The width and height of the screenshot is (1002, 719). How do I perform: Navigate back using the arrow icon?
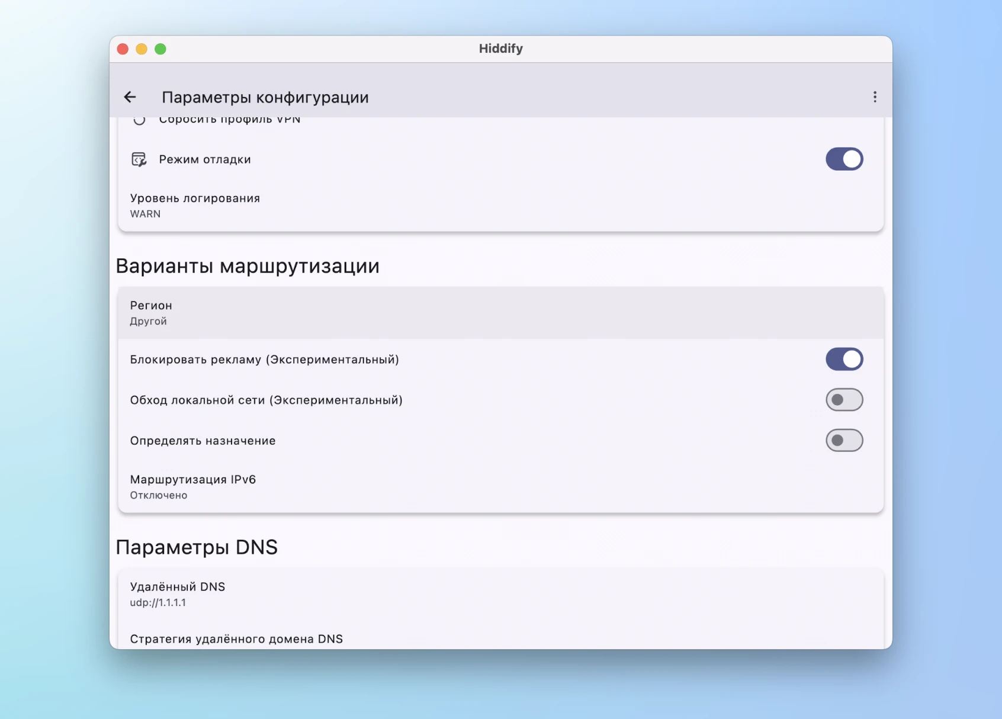click(x=130, y=97)
